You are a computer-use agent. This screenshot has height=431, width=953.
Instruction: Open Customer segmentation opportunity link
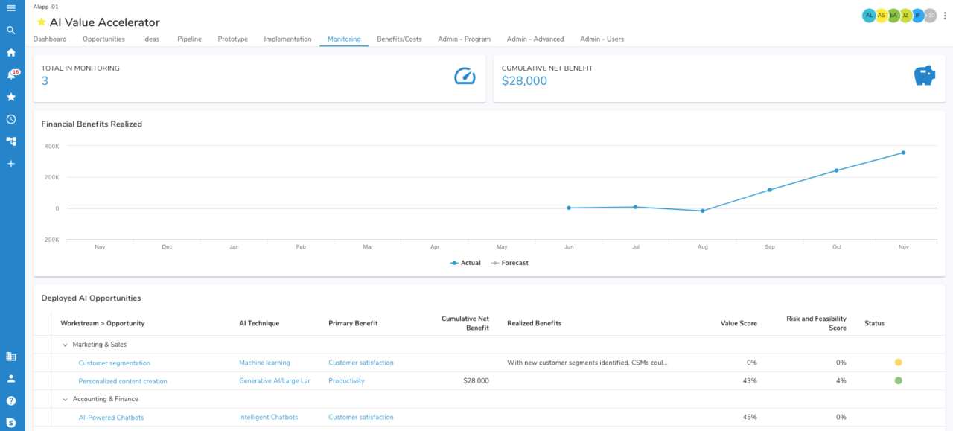(114, 363)
